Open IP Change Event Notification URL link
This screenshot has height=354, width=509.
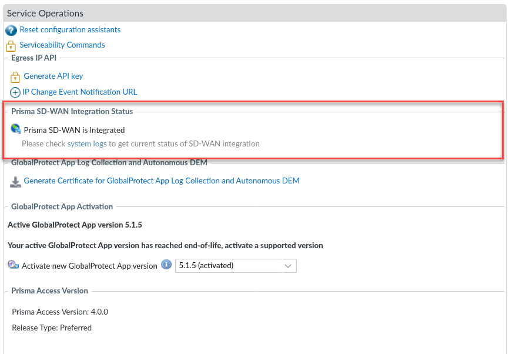79,92
